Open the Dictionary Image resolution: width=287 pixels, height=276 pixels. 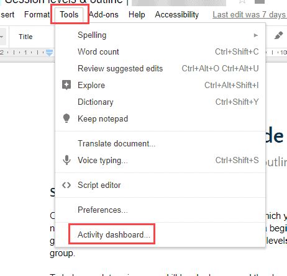(160, 102)
